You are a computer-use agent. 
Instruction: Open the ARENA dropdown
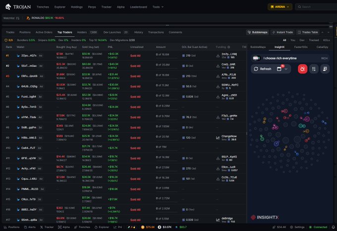[280, 7]
